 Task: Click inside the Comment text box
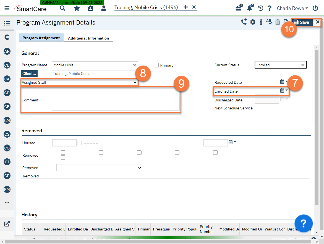point(116,99)
